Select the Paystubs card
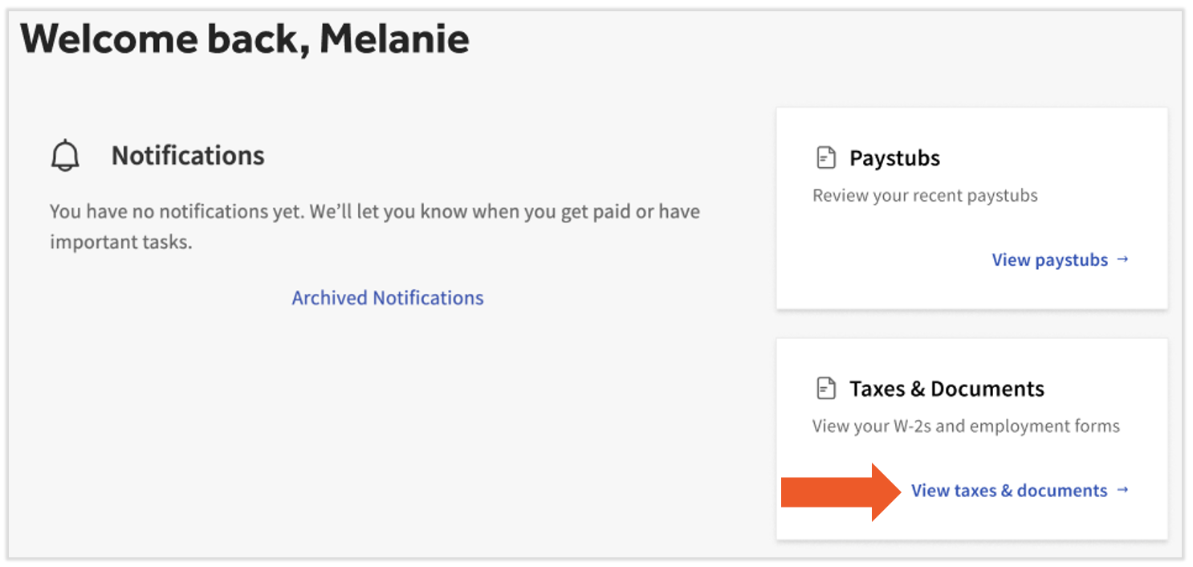1193x567 pixels. click(x=971, y=207)
